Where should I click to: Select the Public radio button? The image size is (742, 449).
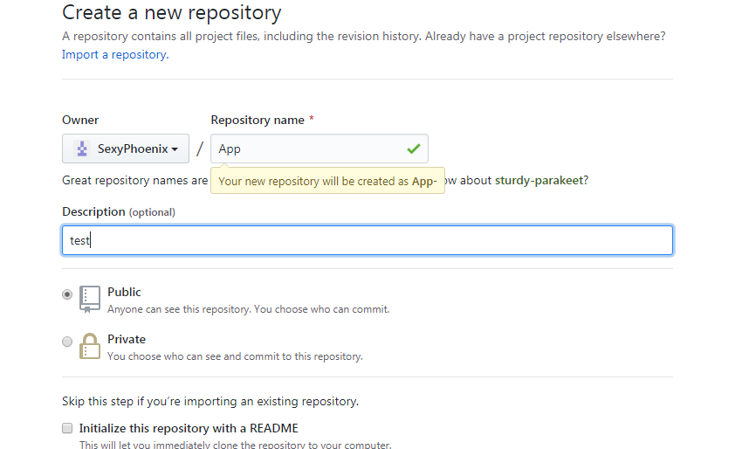point(67,294)
